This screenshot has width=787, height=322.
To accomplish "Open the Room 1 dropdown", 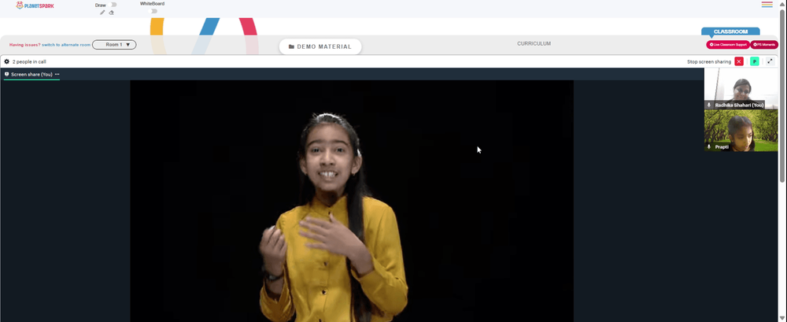I will (x=114, y=45).
